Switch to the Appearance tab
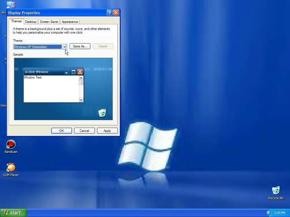This screenshot has height=217, width=290. (70, 22)
